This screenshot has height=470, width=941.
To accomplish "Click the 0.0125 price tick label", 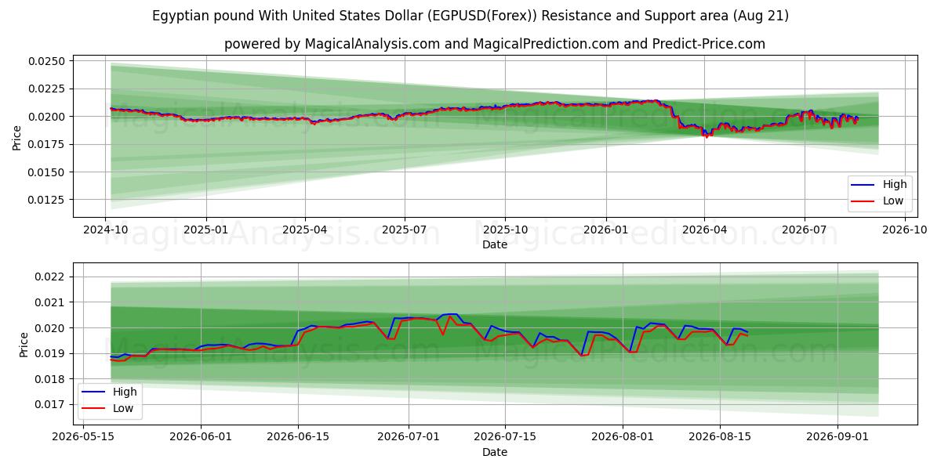I will click(x=49, y=200).
